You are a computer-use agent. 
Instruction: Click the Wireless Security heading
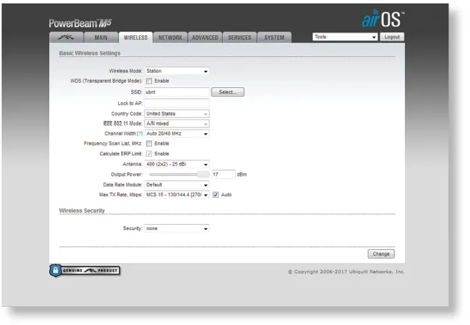82,211
